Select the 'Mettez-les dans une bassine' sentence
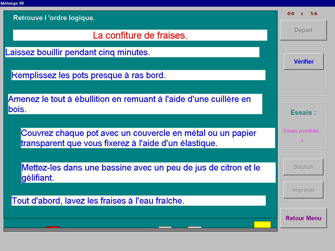 [x=148, y=173]
